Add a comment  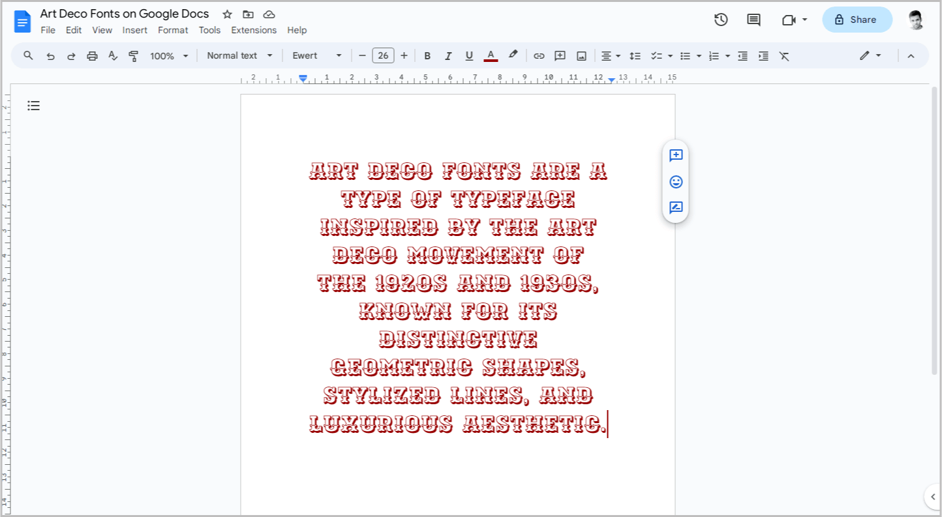[x=560, y=55]
